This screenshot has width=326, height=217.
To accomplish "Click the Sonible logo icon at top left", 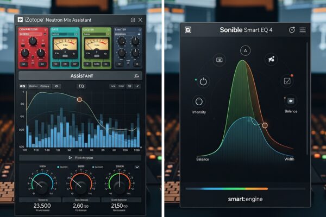I will point(188,30).
